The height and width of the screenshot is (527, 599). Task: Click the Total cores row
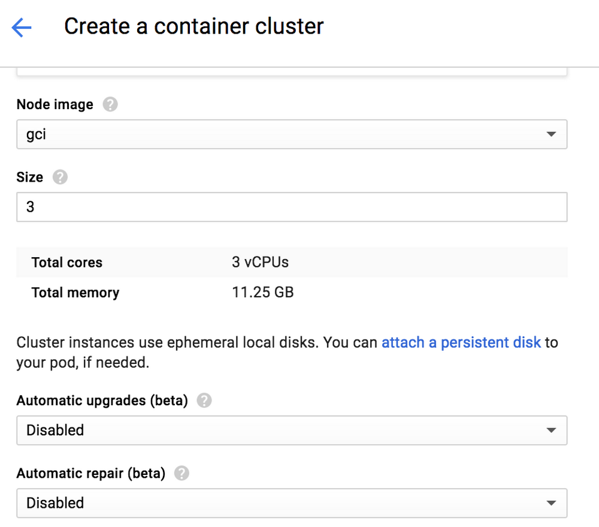click(66, 262)
